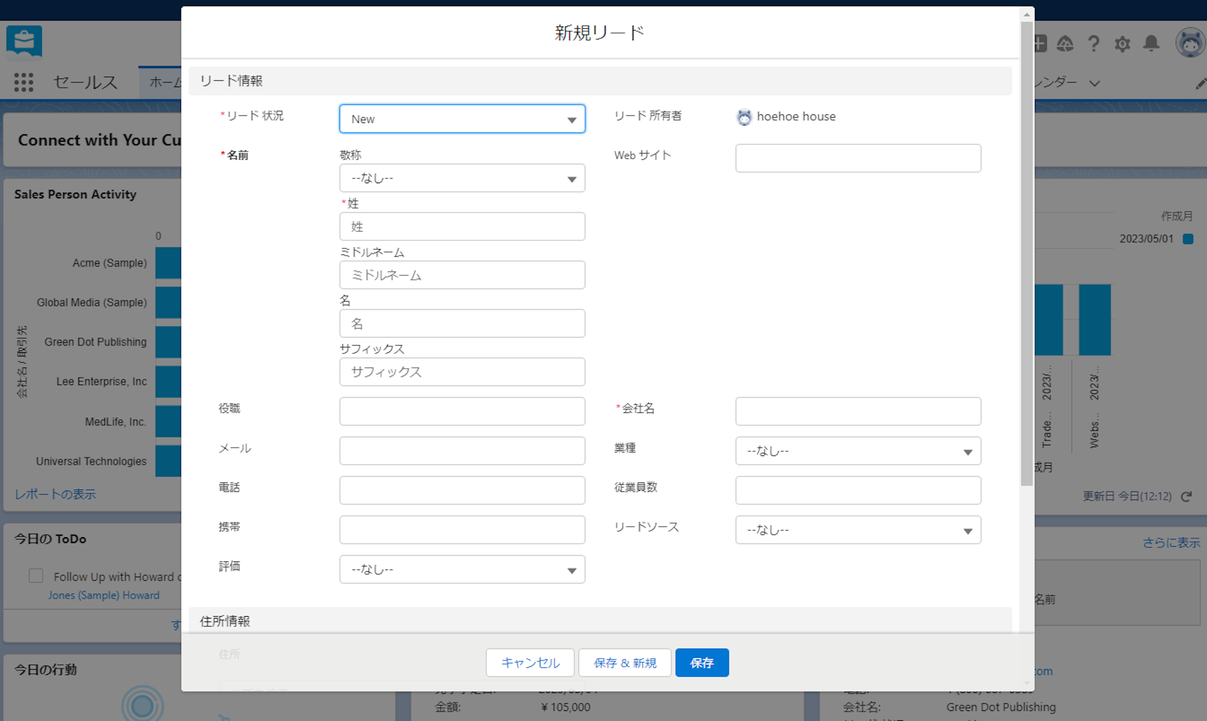Click into the 会社名 input field
Screen dimensions: 1207x721
click(858, 411)
